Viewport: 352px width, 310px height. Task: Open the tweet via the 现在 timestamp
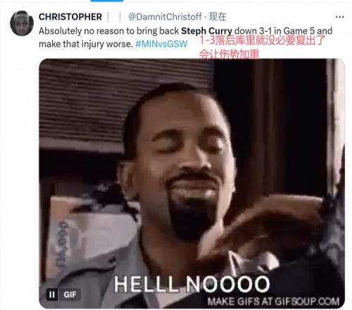[218, 17]
